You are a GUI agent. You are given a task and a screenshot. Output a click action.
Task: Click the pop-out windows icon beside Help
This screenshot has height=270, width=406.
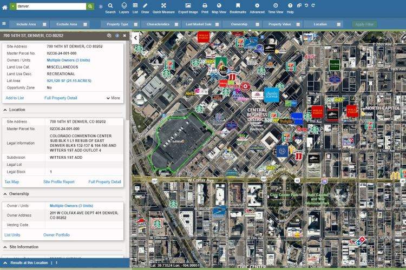point(299,5)
